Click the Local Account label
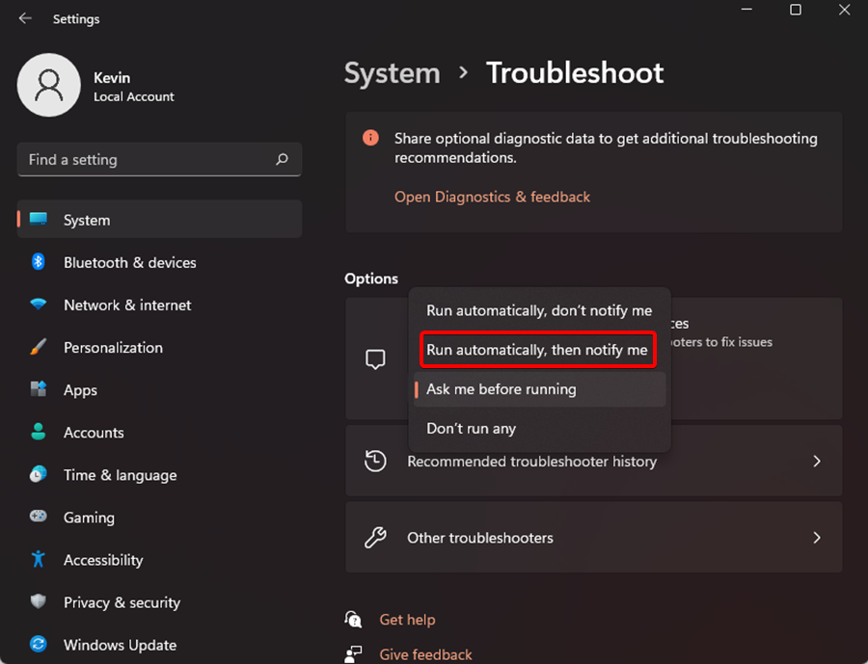The height and width of the screenshot is (664, 868). tap(133, 96)
